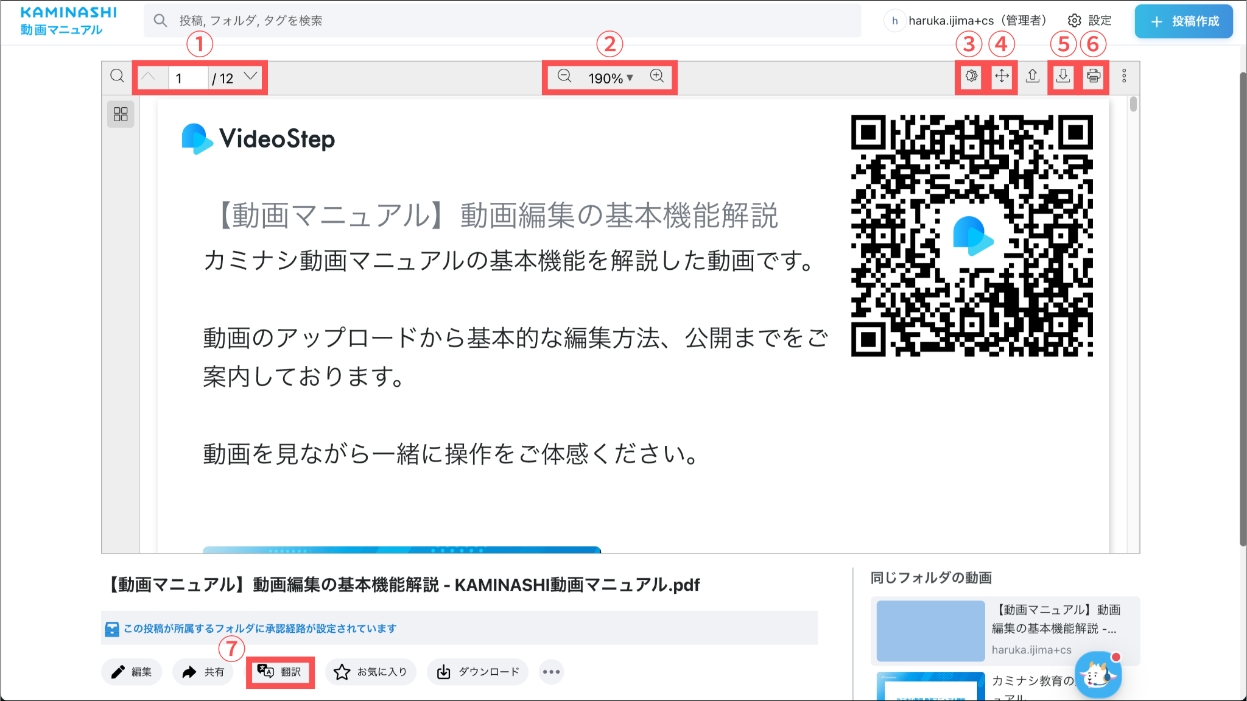Viewport: 1247px width, 701px height.
Task: Open the 共有 share option
Action: click(x=203, y=672)
